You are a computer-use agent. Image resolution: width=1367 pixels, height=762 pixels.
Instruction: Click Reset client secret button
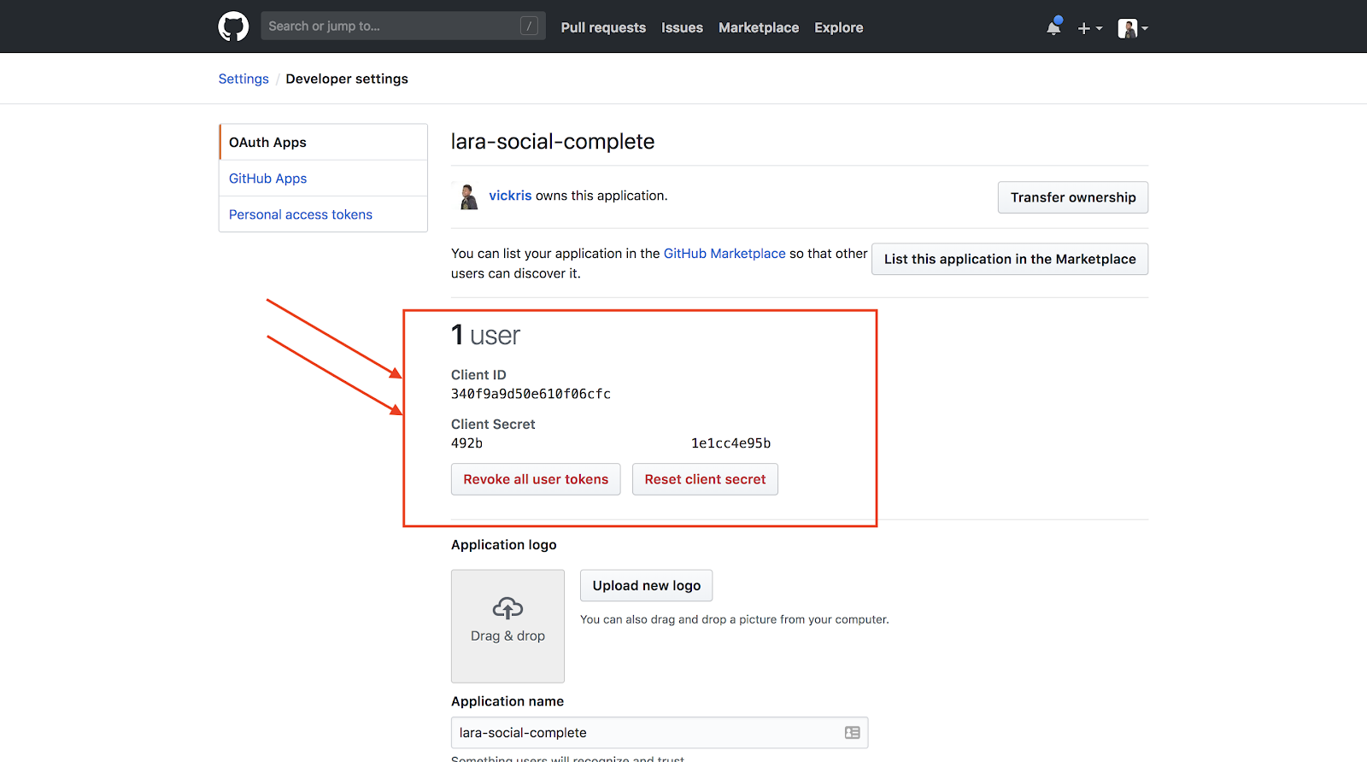pos(705,479)
